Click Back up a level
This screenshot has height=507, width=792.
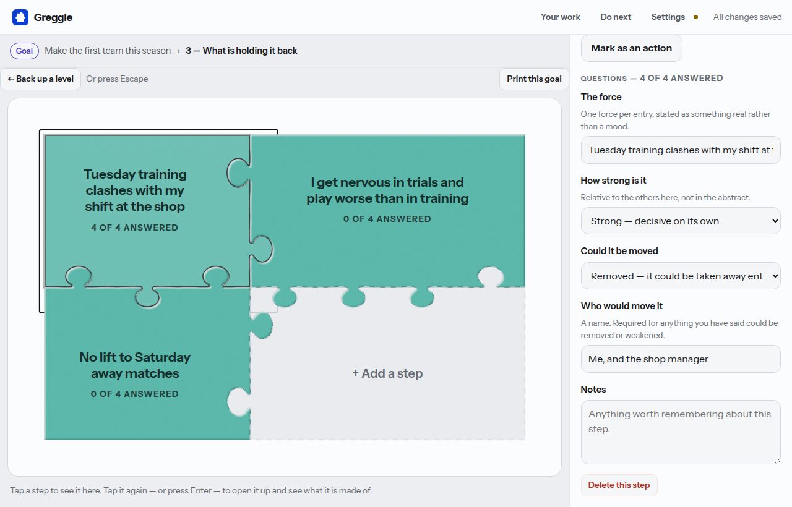tap(41, 79)
